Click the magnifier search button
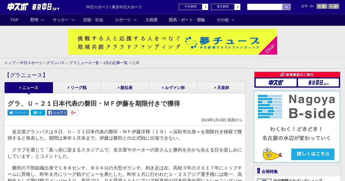The height and width of the screenshot is (181, 345). (286, 7)
